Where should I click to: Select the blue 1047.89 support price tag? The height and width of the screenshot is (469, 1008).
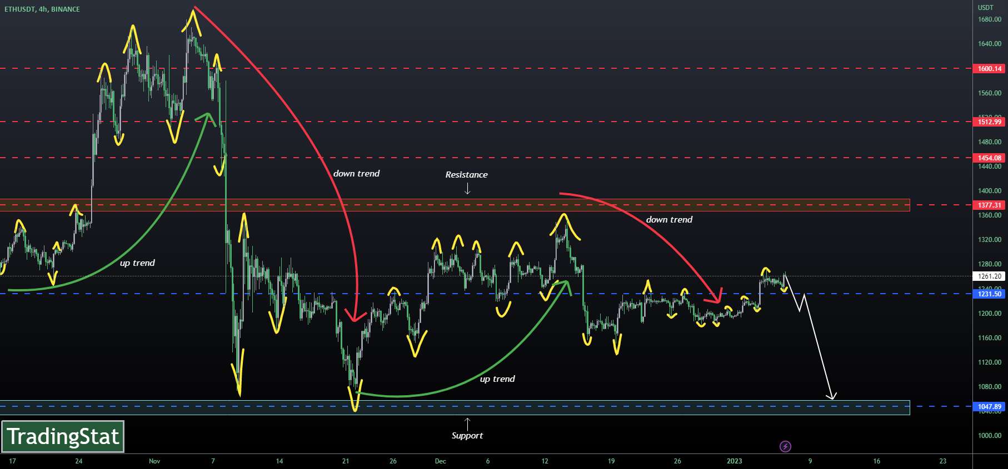point(989,407)
